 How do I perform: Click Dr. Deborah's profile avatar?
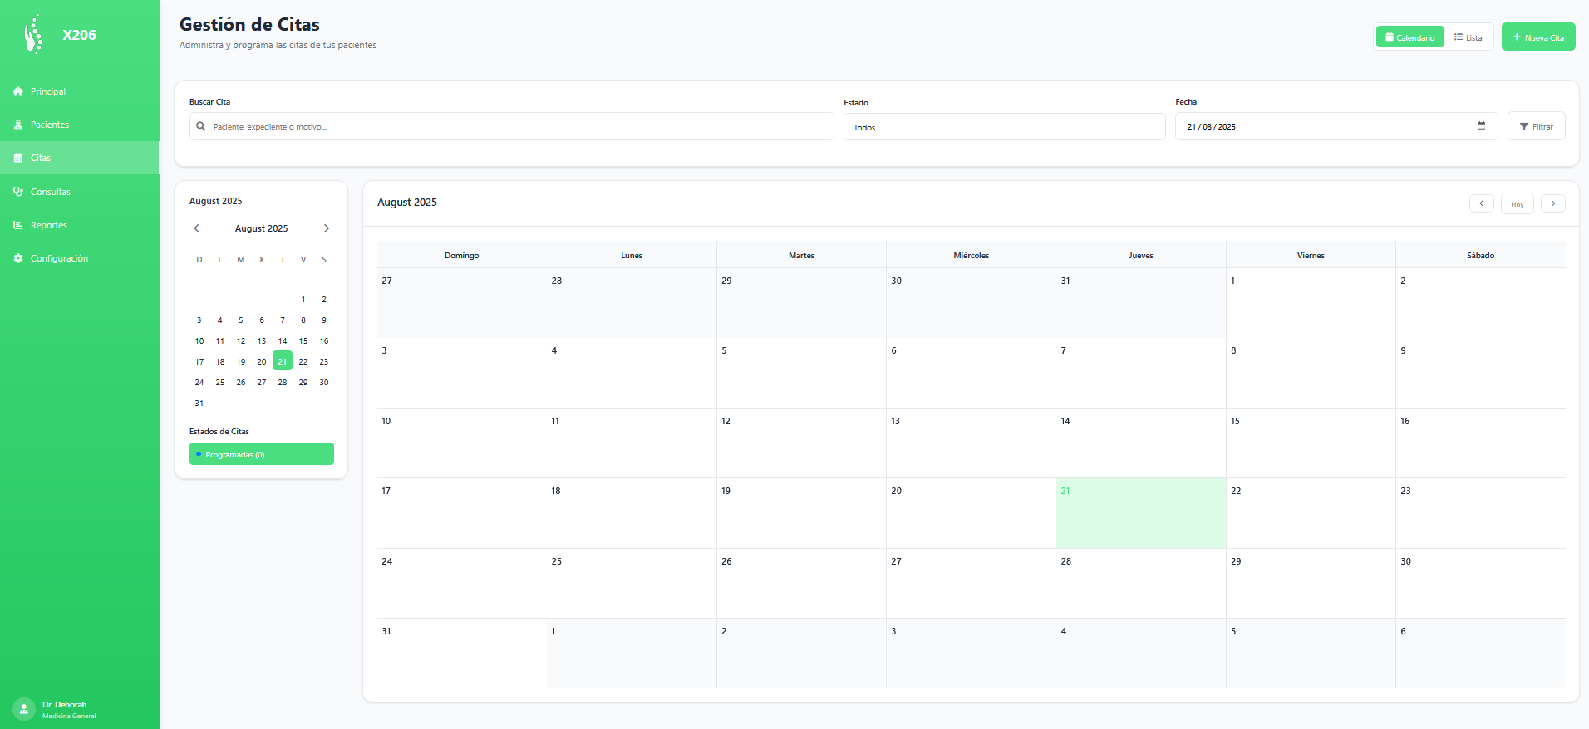click(x=24, y=709)
